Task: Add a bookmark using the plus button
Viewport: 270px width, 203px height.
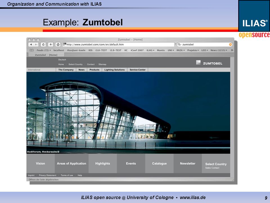Action: (51, 45)
